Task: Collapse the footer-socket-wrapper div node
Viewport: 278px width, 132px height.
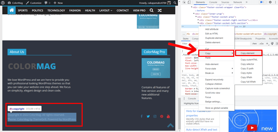Action: (x=191, y=8)
